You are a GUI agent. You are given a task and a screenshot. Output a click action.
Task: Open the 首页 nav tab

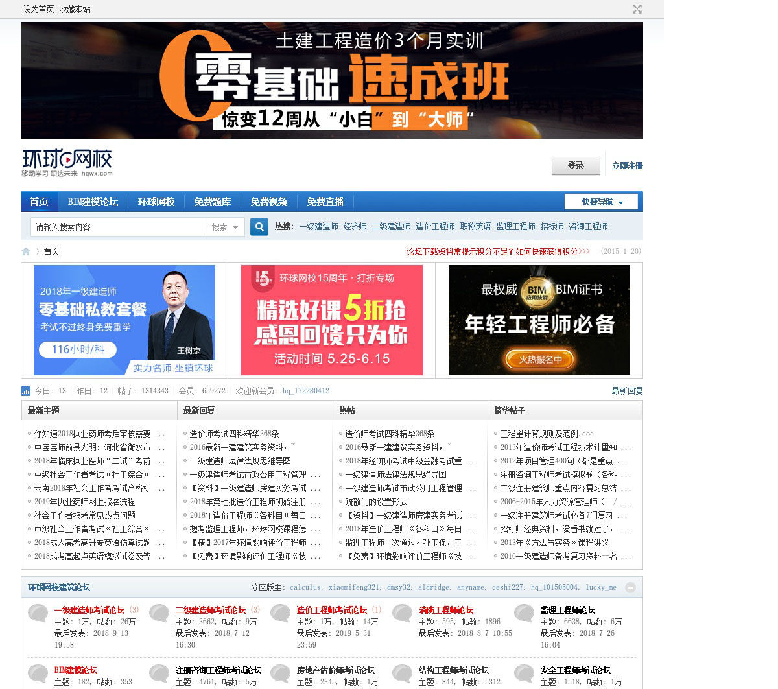pyautogui.click(x=39, y=202)
